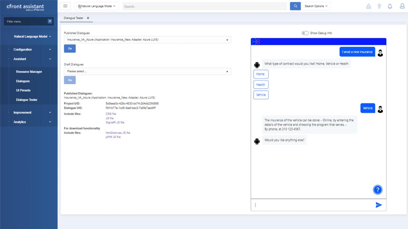Screen dimensions: 408x229
Task: Open the Published Dialogues dropdown
Action: pos(147,40)
